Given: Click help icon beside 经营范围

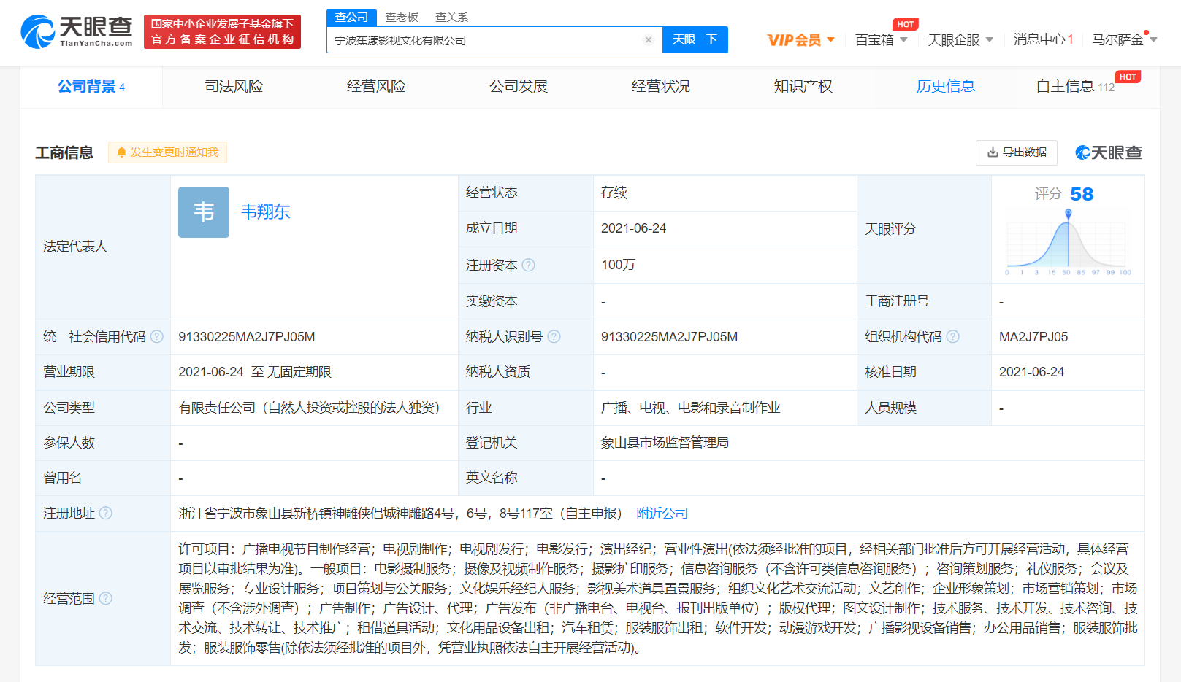Looking at the screenshot, I should coord(106,598).
